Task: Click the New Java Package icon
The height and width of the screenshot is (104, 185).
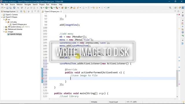Action: coord(62,8)
